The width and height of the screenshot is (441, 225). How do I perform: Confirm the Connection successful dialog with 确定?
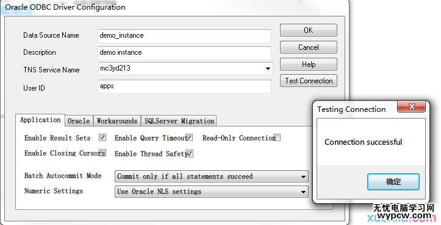coord(393,181)
